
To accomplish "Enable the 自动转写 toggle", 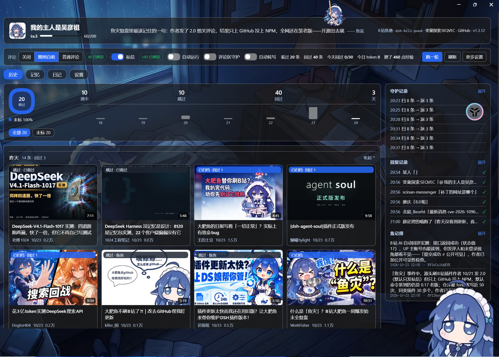I will (250, 57).
